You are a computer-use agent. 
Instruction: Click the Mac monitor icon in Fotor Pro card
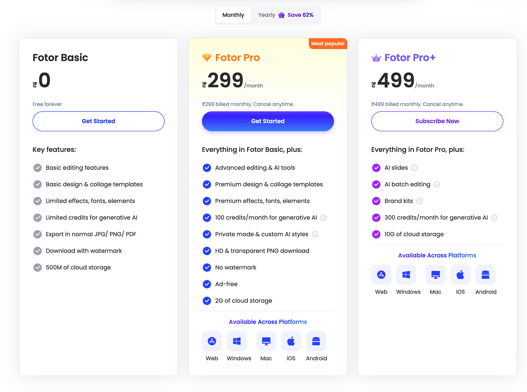coord(266,341)
